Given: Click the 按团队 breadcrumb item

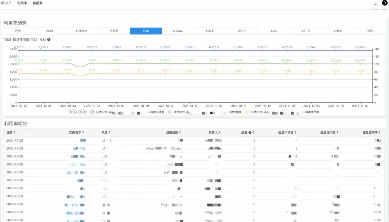Looking at the screenshot, I should click(38, 3).
